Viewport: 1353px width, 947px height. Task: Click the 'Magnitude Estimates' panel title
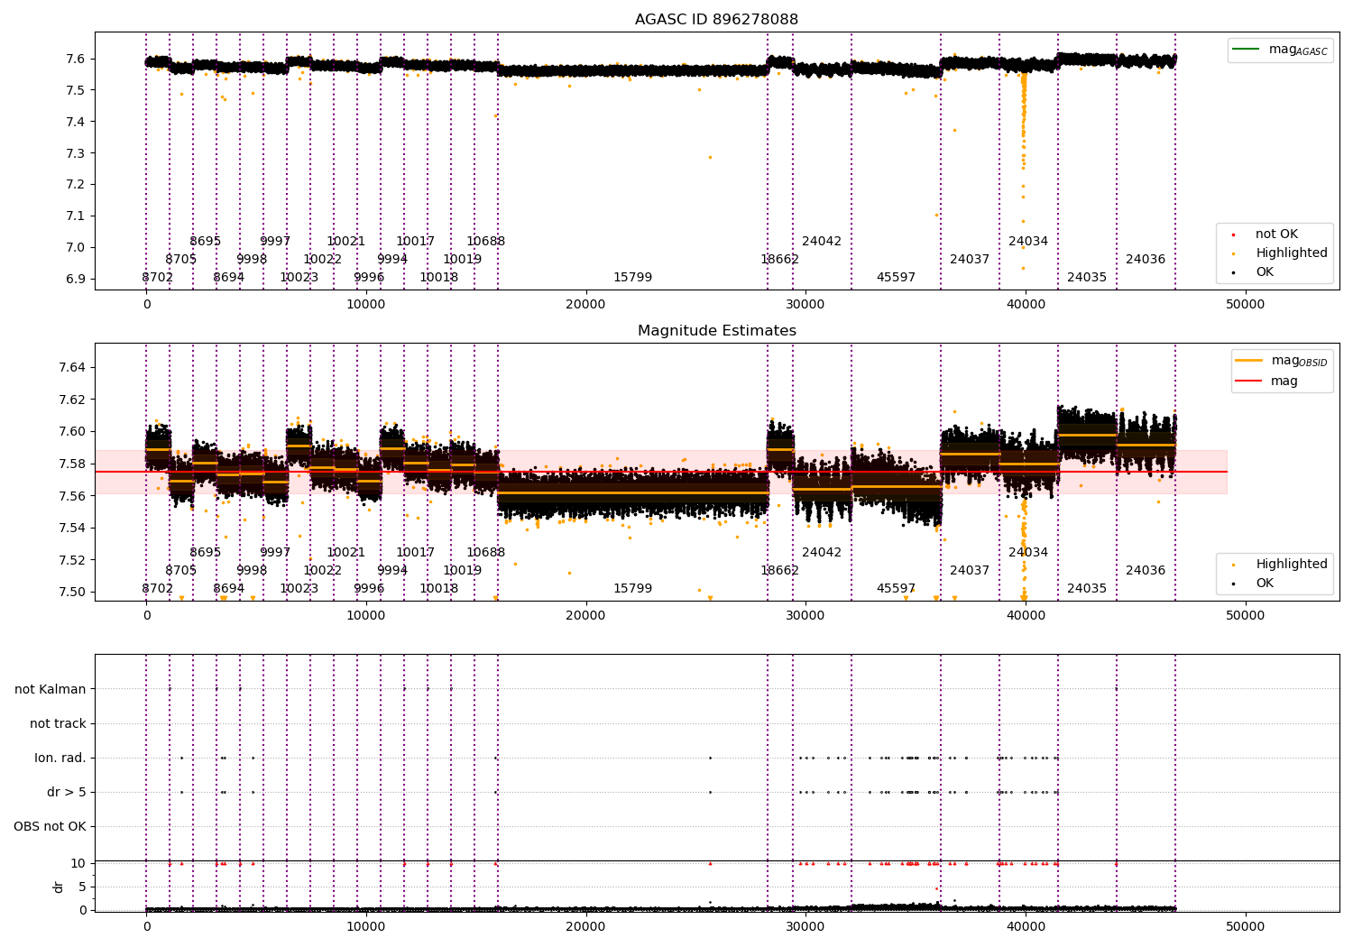pyautogui.click(x=717, y=331)
